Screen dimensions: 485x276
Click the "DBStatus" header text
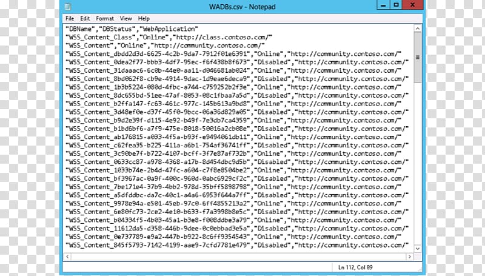click(x=117, y=29)
